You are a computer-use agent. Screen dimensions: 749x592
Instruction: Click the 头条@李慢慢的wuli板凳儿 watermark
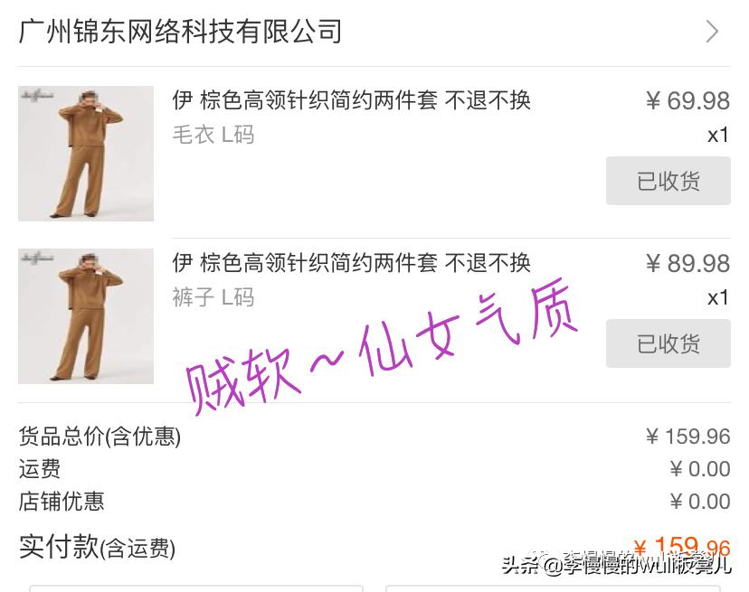point(616,564)
